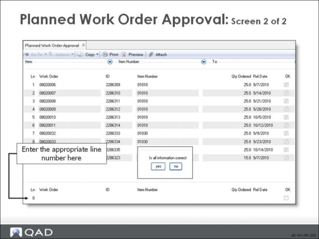
Task: Toggle OK checkbox on the bottom line 0 row
Action: pyautogui.click(x=286, y=198)
